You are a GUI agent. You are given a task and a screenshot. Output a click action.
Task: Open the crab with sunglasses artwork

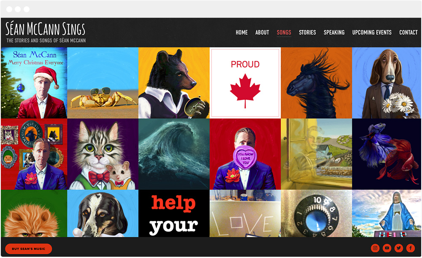[103, 83]
